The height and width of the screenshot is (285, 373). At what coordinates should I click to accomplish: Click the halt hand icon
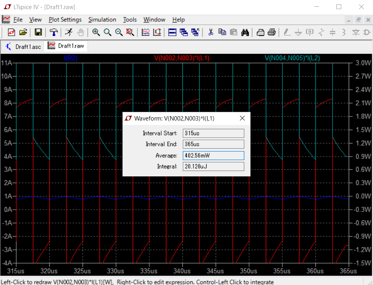click(x=80, y=32)
